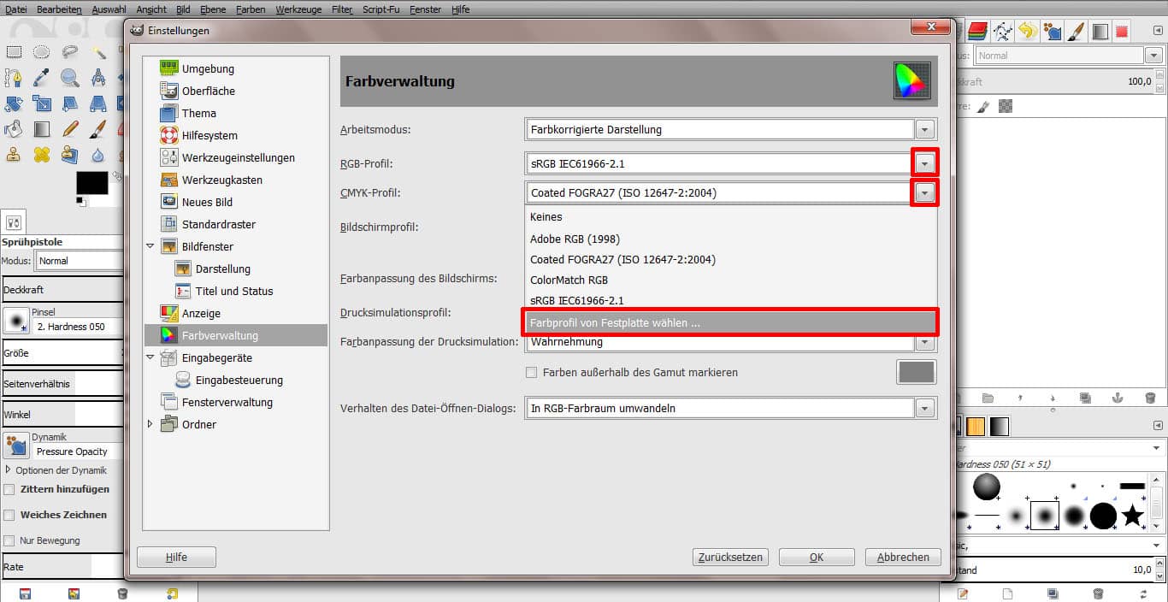Select the Color Picker eyedropper tool
The image size is (1168, 602).
(x=41, y=78)
